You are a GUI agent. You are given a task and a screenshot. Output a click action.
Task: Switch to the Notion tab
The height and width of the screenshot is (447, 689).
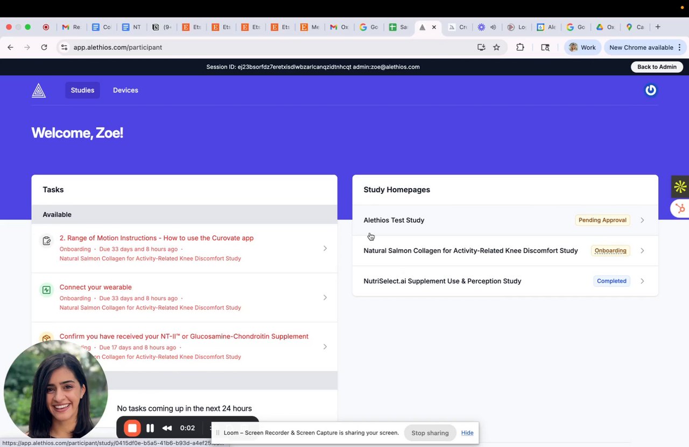click(161, 27)
